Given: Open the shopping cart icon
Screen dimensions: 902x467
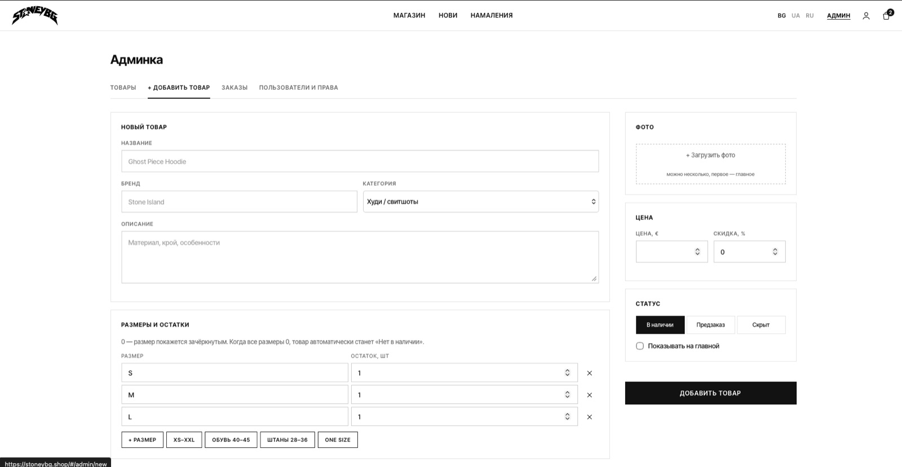Looking at the screenshot, I should [887, 15].
